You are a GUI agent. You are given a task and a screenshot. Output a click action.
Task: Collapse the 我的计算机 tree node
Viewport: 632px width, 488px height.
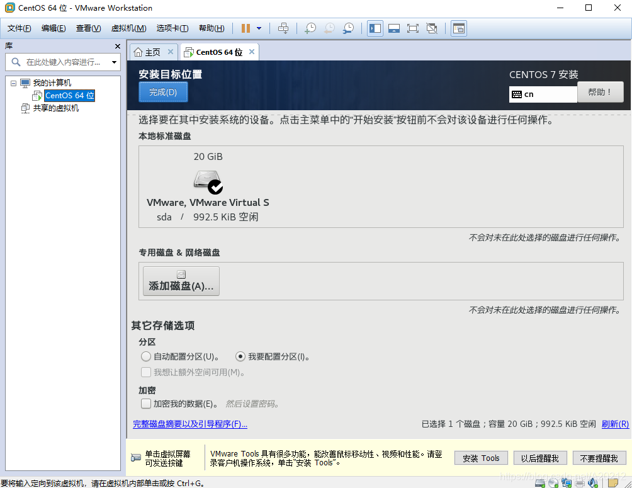click(13, 83)
